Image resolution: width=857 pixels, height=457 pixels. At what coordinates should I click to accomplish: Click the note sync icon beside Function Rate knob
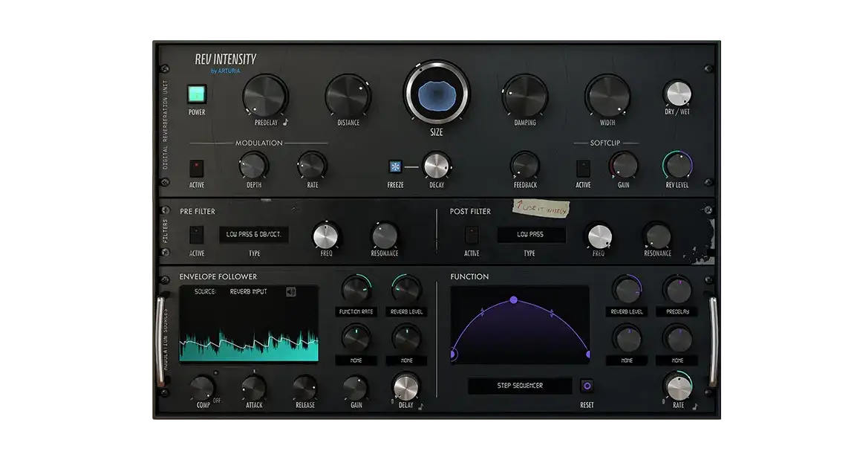point(694,406)
